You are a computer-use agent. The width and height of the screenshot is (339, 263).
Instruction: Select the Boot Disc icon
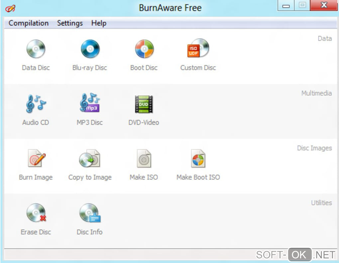point(144,49)
